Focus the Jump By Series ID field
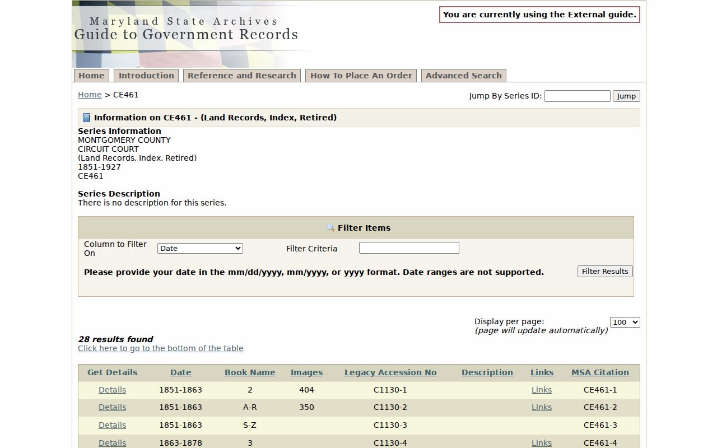The width and height of the screenshot is (717, 448). click(x=578, y=96)
